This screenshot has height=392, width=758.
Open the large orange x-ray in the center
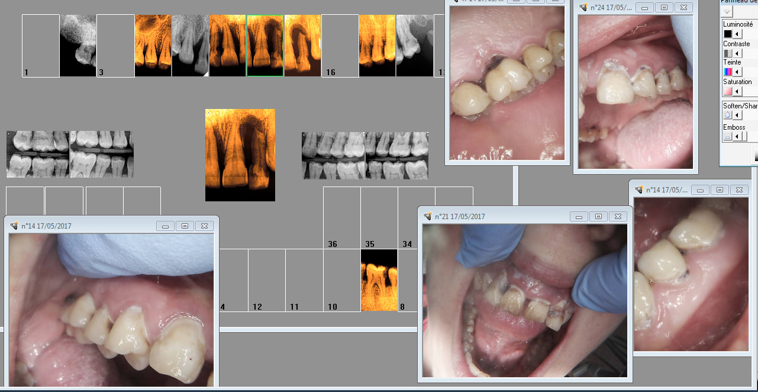[x=240, y=155]
